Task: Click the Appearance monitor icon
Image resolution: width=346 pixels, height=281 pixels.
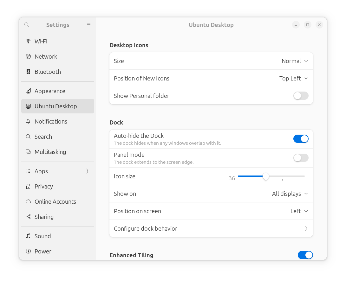Action: coord(28,91)
